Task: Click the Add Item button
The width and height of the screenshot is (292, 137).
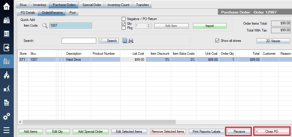Action: click(x=171, y=26)
